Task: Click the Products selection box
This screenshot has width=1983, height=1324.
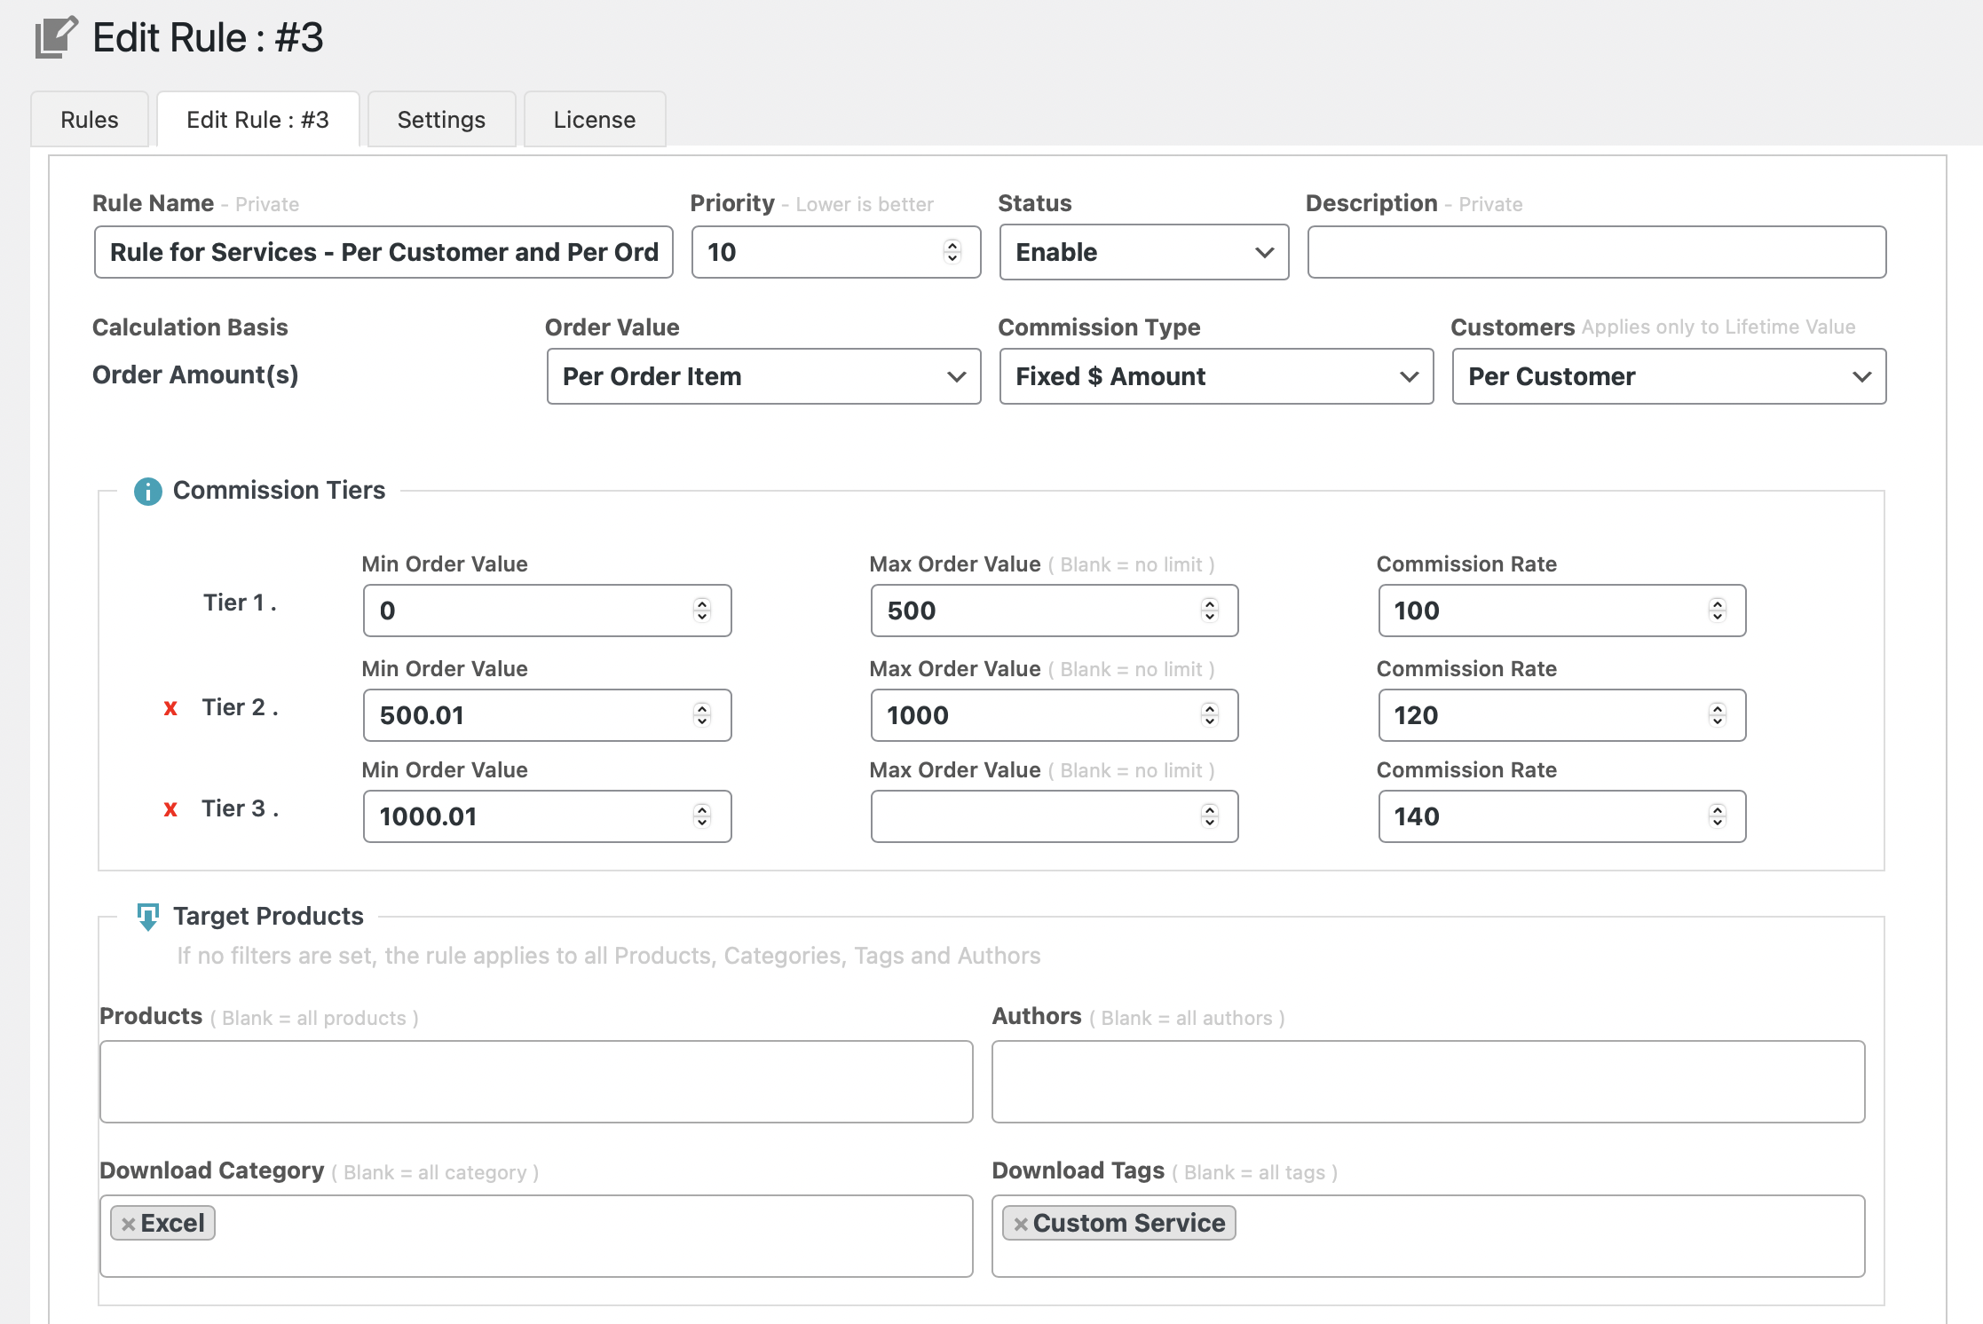Action: click(x=536, y=1082)
